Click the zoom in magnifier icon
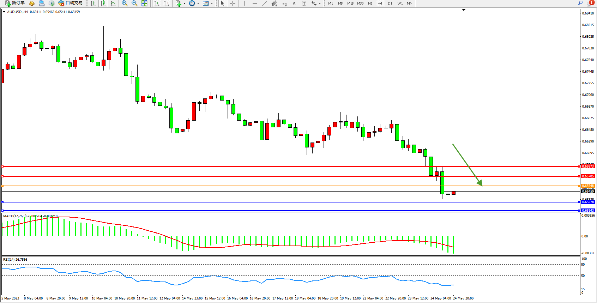Viewport: 597px width, 303px height. pos(125,3)
